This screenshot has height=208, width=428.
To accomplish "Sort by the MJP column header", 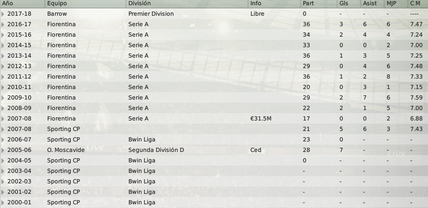I will coord(396,4).
